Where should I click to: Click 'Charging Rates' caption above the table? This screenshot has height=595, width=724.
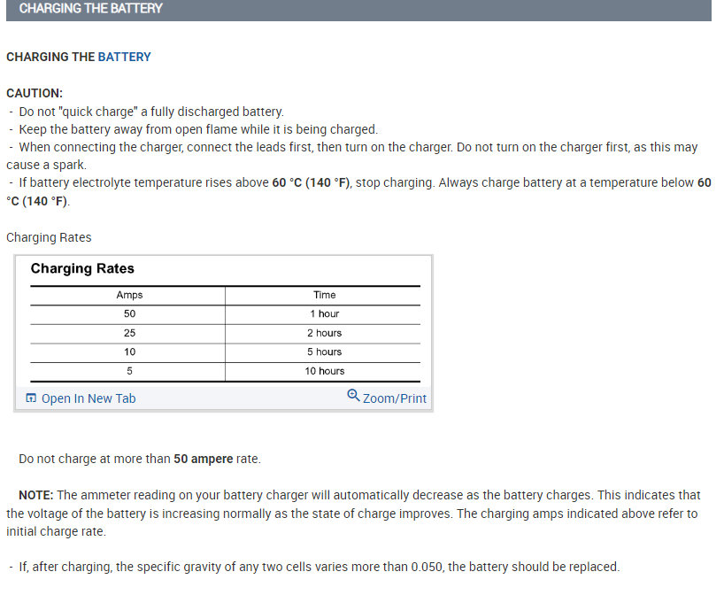click(x=49, y=237)
